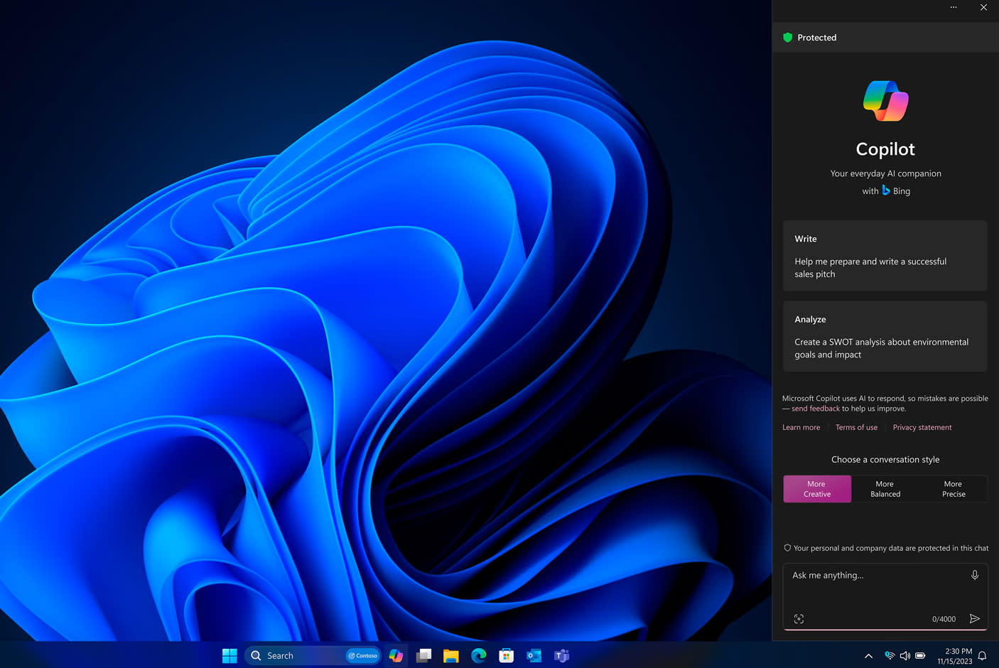Click the Bing logo next to 'with'
999x668 pixels.
pyautogui.click(x=885, y=190)
